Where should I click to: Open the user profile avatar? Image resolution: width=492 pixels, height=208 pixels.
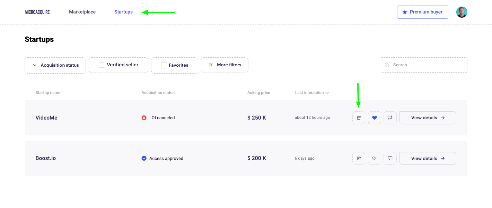(462, 12)
